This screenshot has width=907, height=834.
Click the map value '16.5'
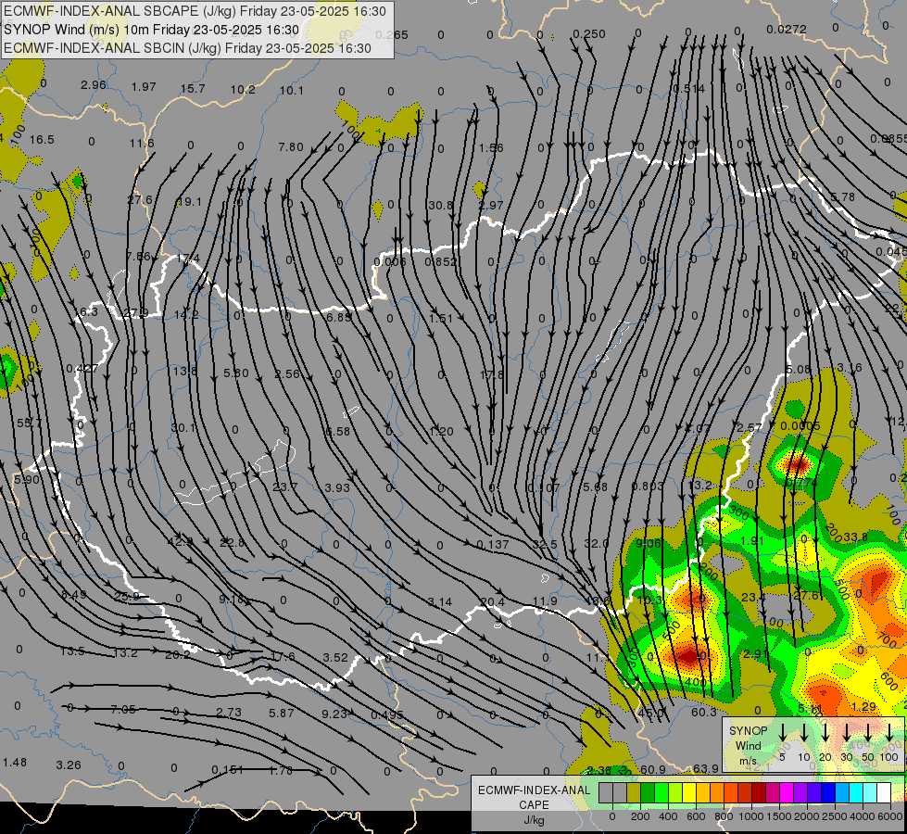[x=42, y=140]
